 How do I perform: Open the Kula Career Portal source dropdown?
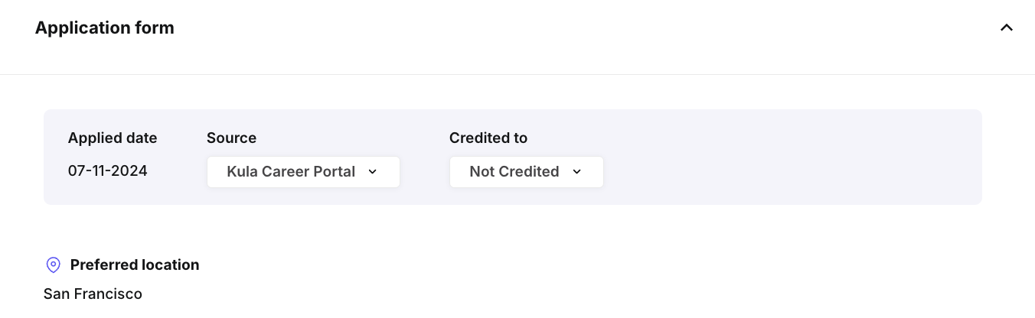point(303,172)
